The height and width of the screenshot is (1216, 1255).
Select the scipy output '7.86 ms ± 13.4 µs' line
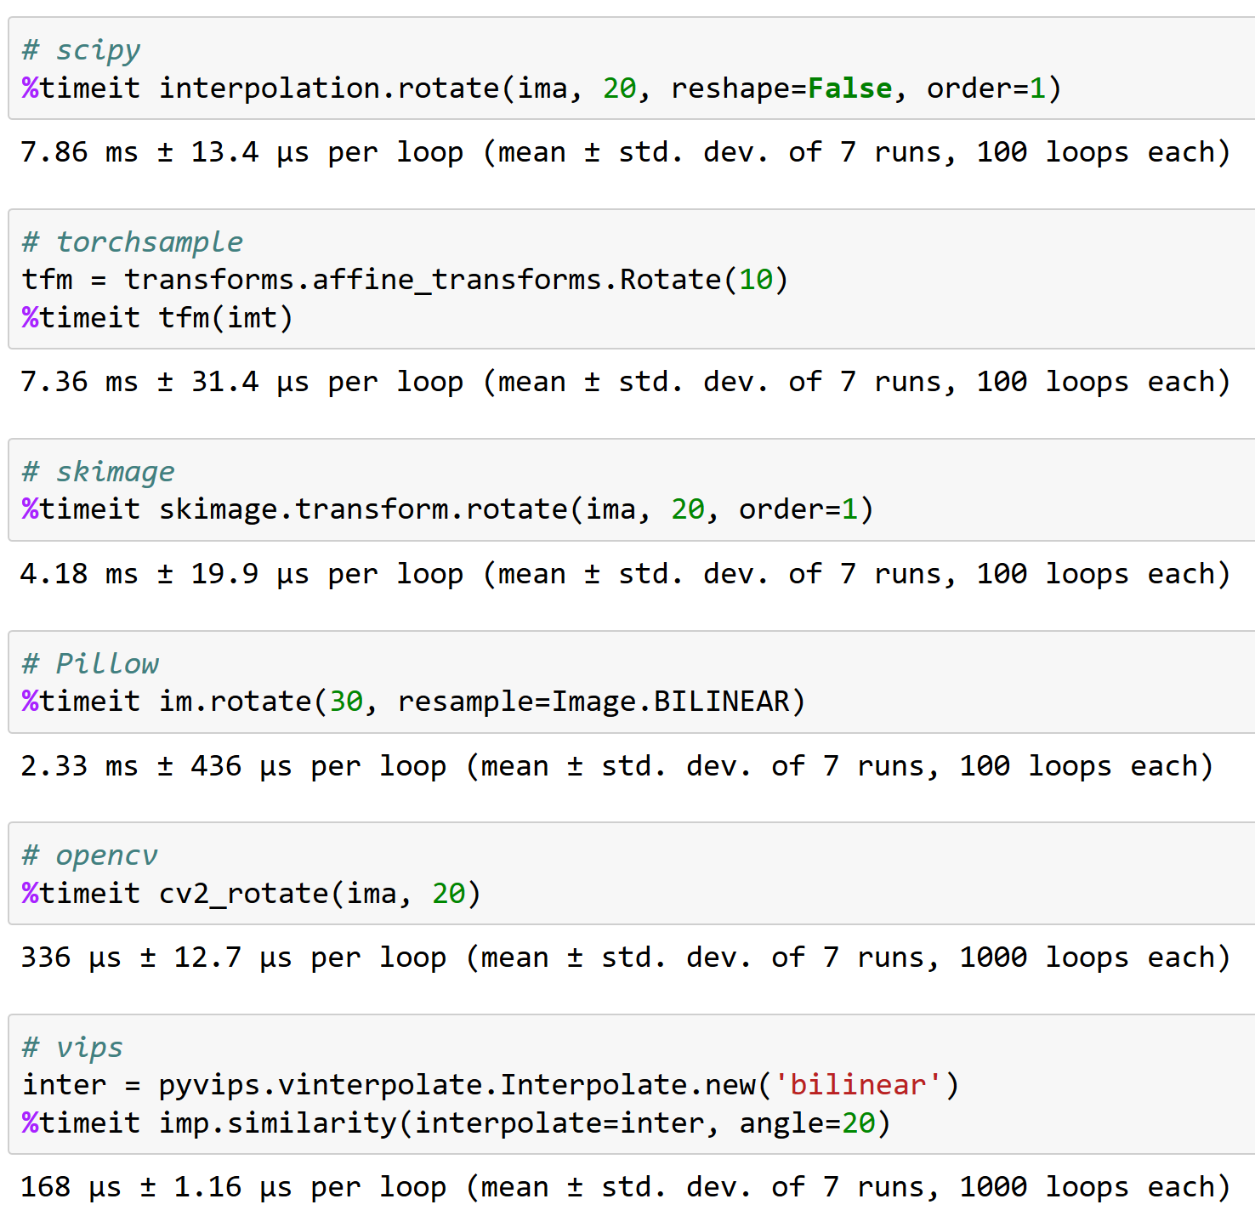625,152
